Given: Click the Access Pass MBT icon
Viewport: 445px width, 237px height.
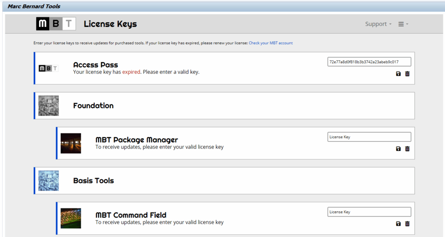Looking at the screenshot, I should tap(48, 68).
